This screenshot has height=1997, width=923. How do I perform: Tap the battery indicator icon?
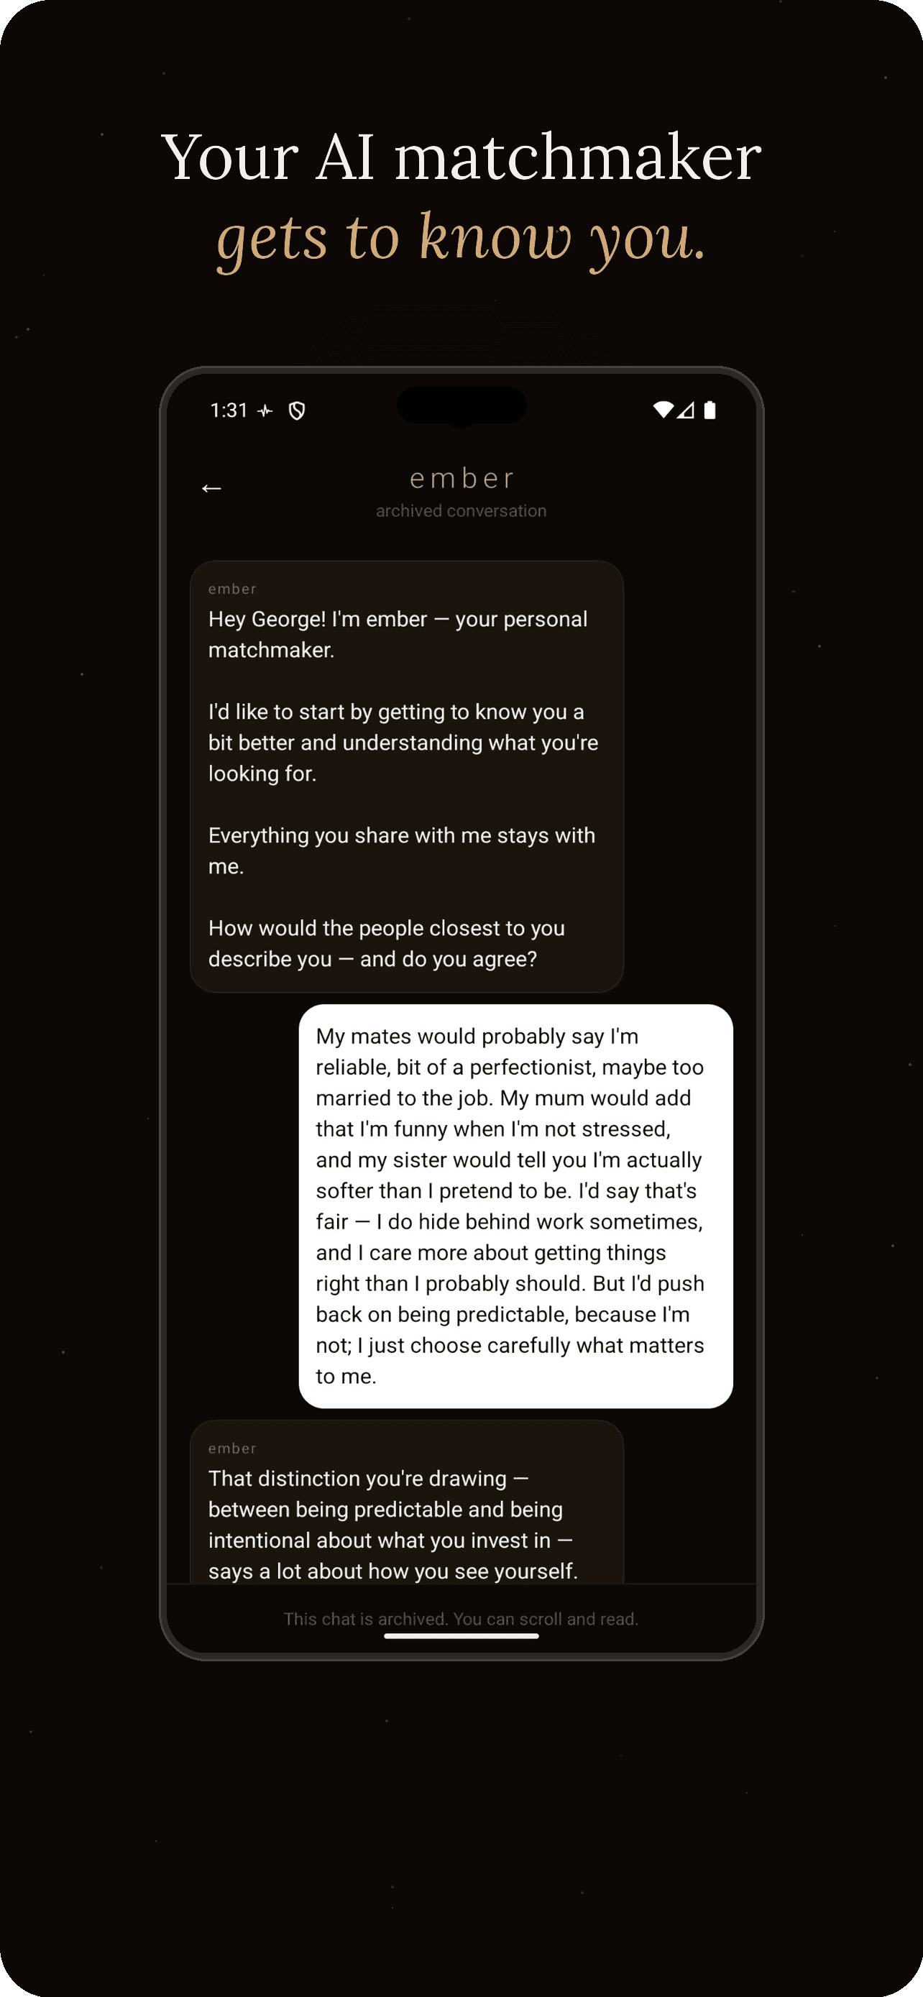click(711, 411)
